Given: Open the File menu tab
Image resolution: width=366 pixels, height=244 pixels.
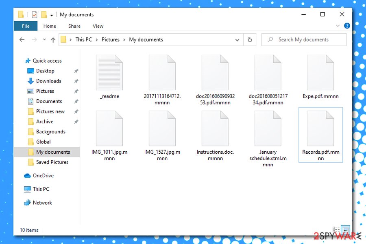Looking at the screenshot, I should (26, 26).
